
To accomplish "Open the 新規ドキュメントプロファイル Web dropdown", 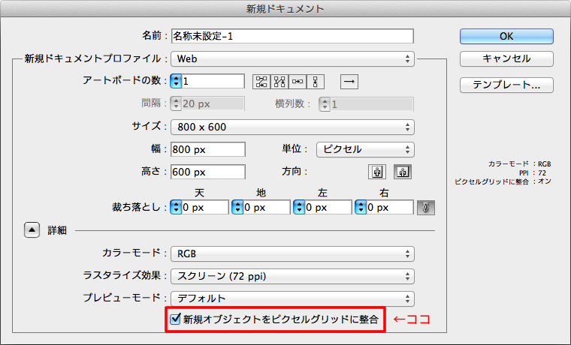I will tap(293, 58).
